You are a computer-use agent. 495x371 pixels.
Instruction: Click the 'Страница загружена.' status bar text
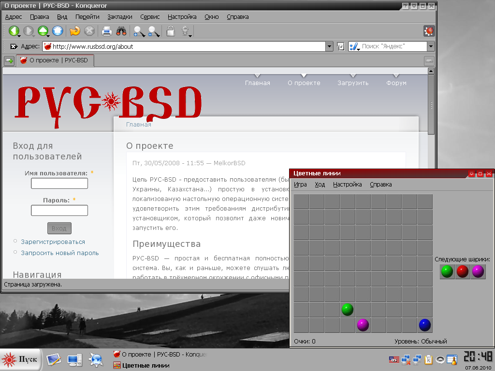tap(33, 285)
